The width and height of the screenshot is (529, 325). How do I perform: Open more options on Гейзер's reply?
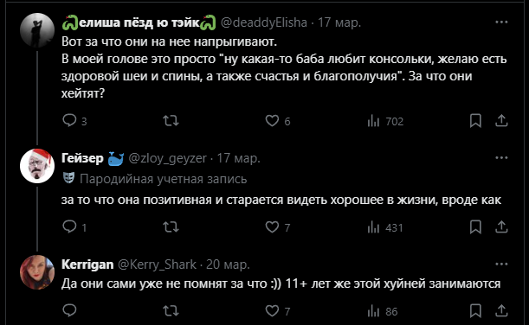[501, 157]
